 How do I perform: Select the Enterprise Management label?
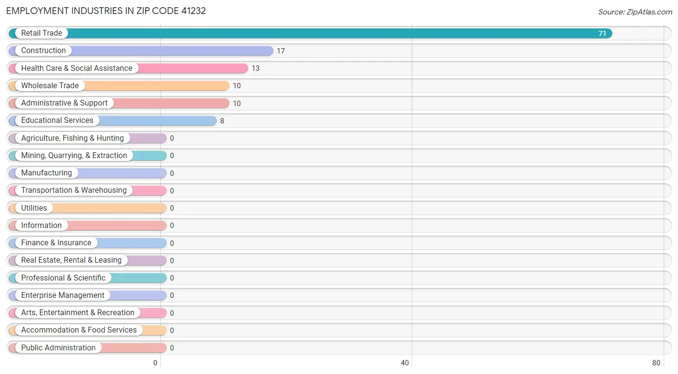(x=63, y=295)
